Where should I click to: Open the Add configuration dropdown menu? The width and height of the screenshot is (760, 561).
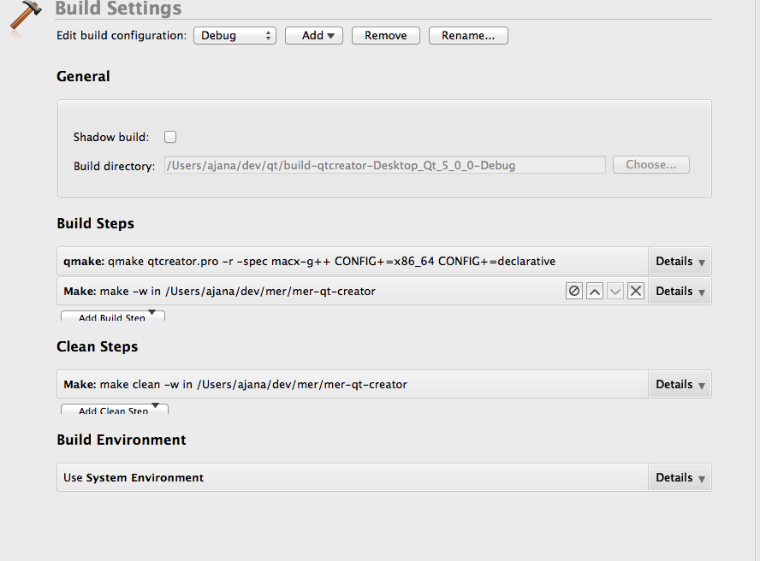click(x=313, y=36)
